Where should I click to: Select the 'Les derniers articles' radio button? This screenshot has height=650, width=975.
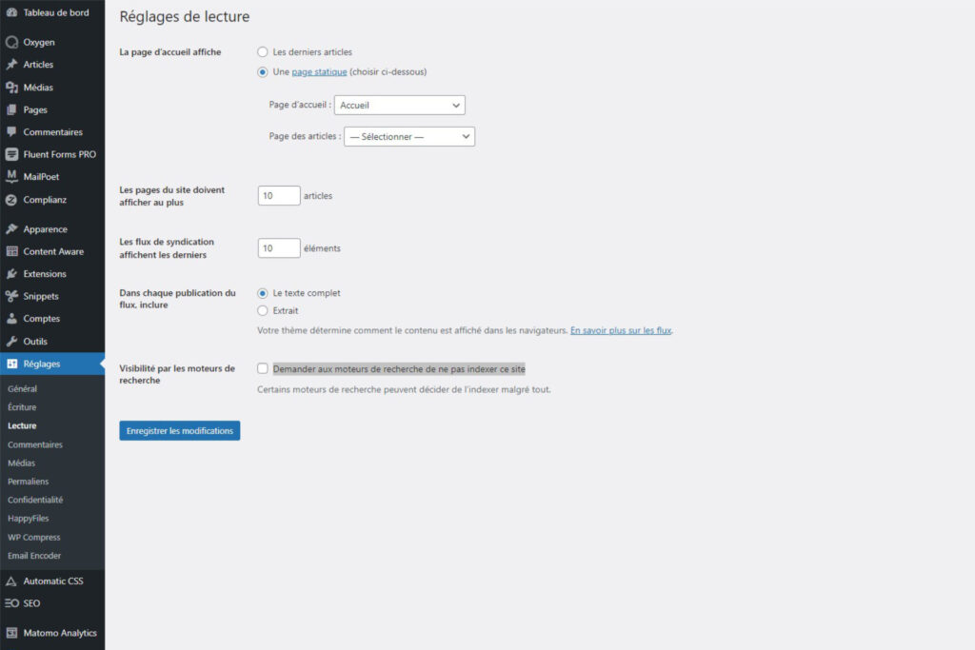(x=263, y=52)
